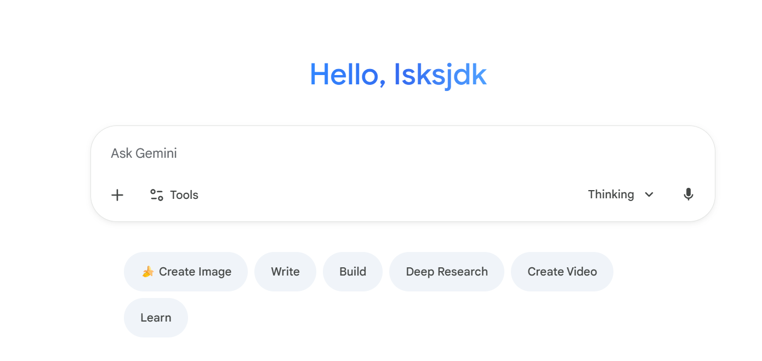Viewport: 762px width, 361px height.
Task: Click the Hello, Isksjdk greeting text
Action: pyautogui.click(x=398, y=75)
